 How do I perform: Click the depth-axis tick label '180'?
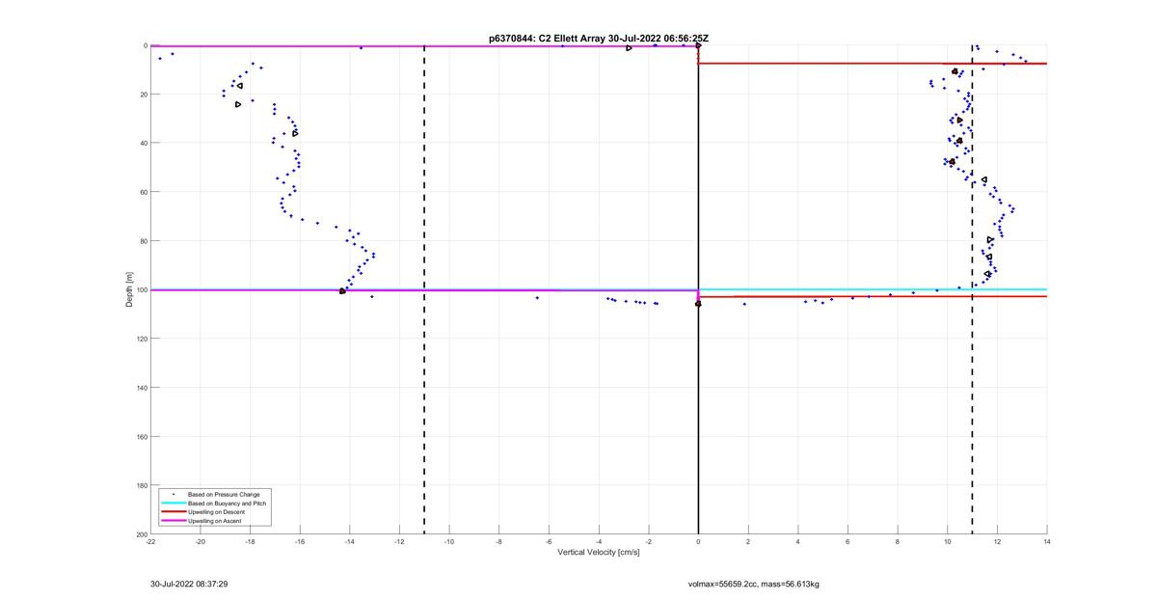click(x=141, y=485)
